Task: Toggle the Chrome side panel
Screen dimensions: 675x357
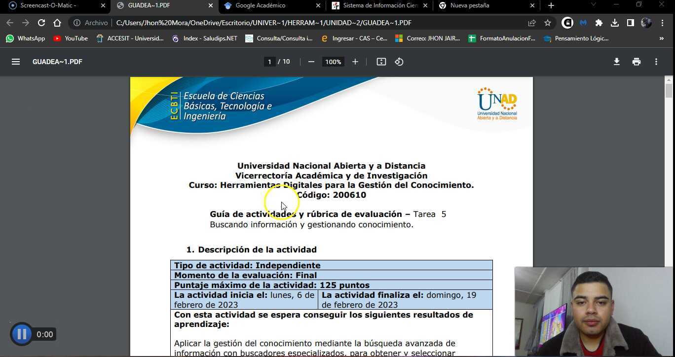Action: coord(630,23)
